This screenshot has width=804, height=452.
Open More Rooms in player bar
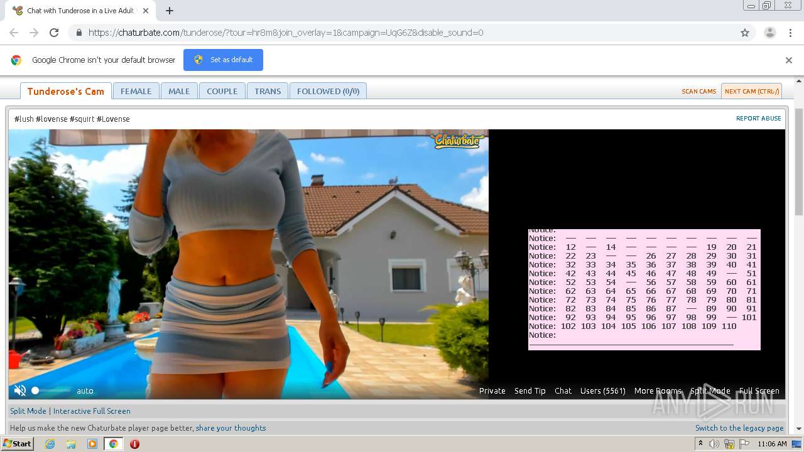coord(658,390)
